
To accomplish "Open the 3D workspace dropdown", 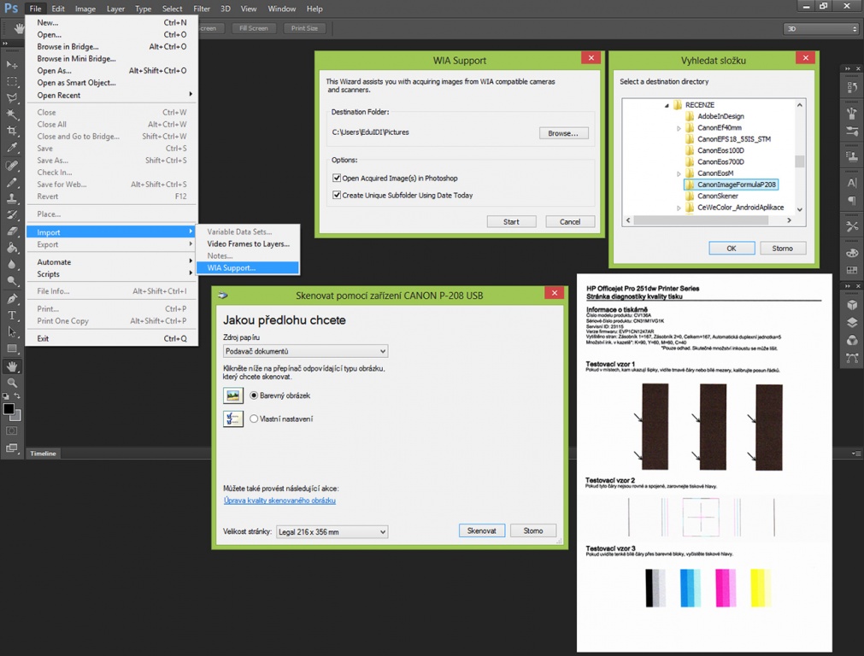I will (821, 29).
